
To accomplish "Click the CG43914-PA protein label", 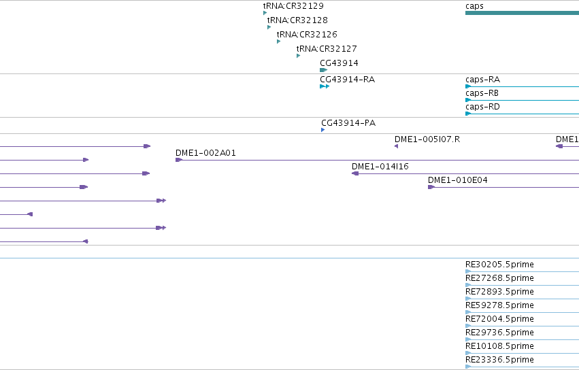I will pyautogui.click(x=348, y=123).
